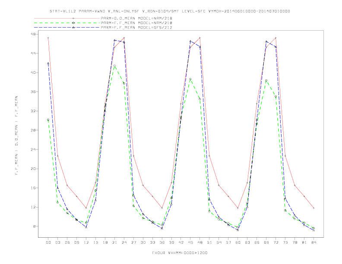Viewport: 342px width, 264px height.
Task: Click y-axis tick label 40
Action: (34, 72)
